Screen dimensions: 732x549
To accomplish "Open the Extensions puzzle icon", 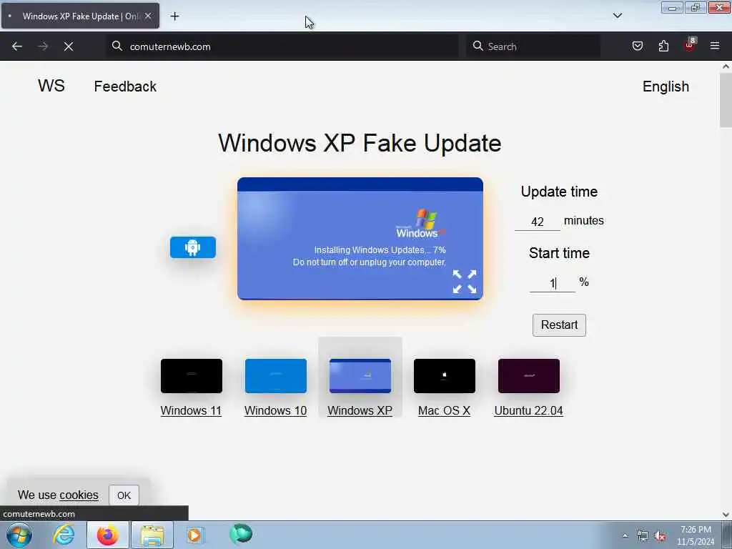I will point(663,46).
